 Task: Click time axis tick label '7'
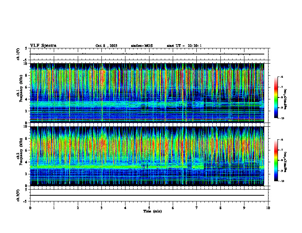click(x=197, y=208)
